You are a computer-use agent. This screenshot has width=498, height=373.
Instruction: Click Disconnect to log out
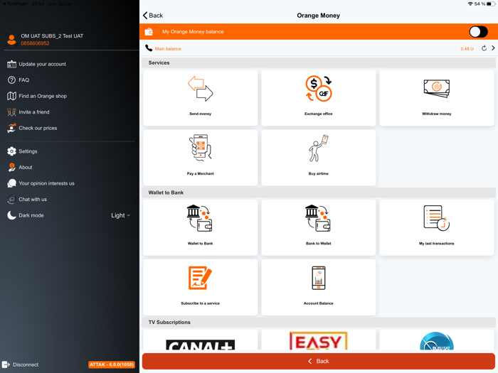click(x=21, y=364)
